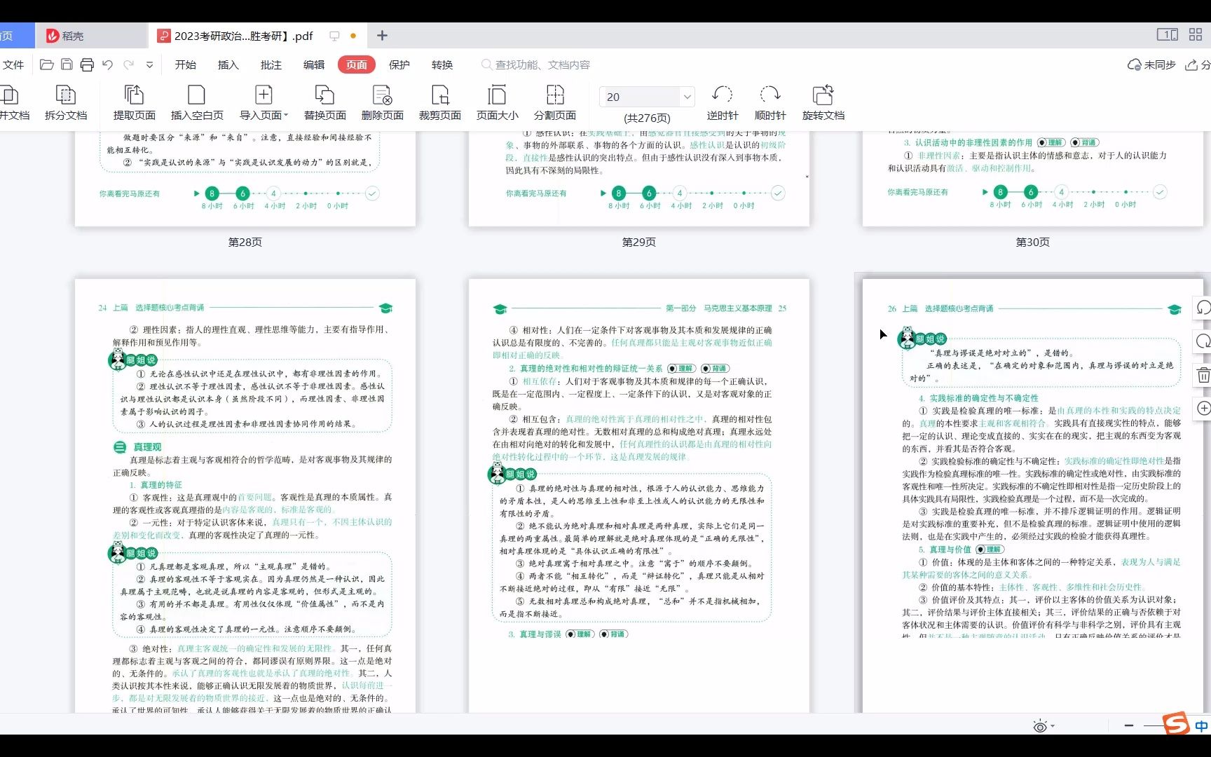The width and height of the screenshot is (1211, 757).
Task: Click 插入空白页 insert blank page tool
Action: [197, 102]
